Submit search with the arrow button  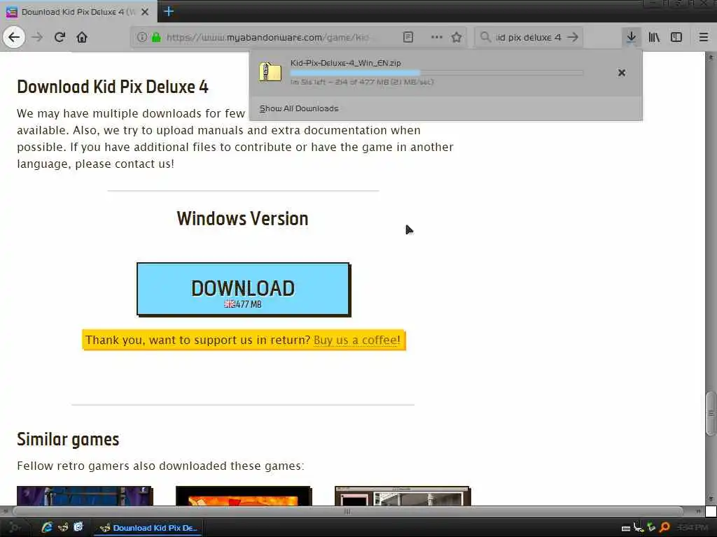(x=573, y=37)
